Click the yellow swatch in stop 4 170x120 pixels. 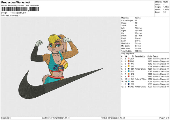(129, 66)
